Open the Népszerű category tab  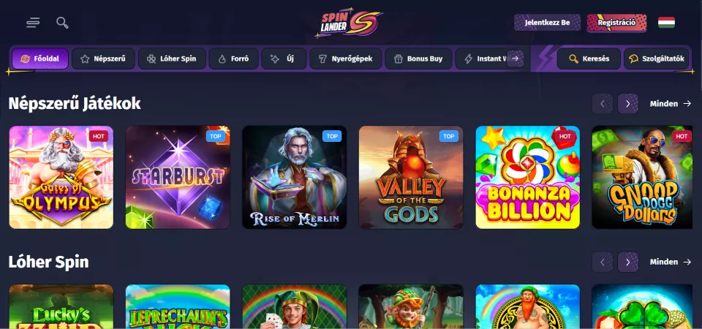coord(103,58)
